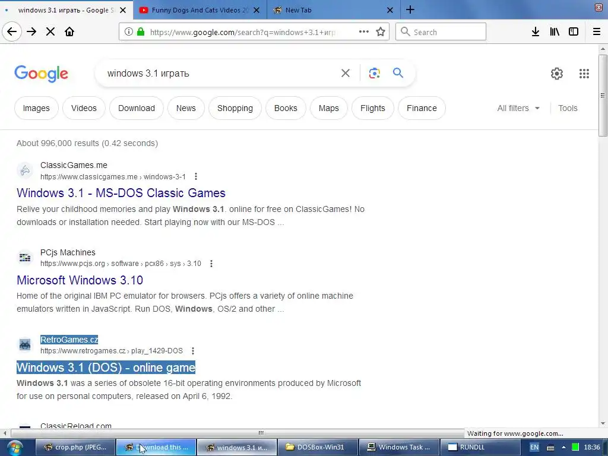608x456 pixels.
Task: Close the New Tab tab
Action: coord(390,10)
